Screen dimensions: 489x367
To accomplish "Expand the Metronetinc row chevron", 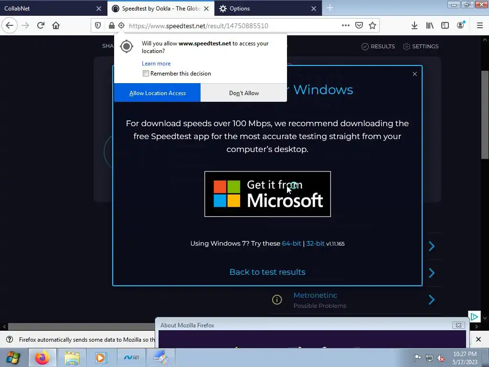I will click(432, 300).
